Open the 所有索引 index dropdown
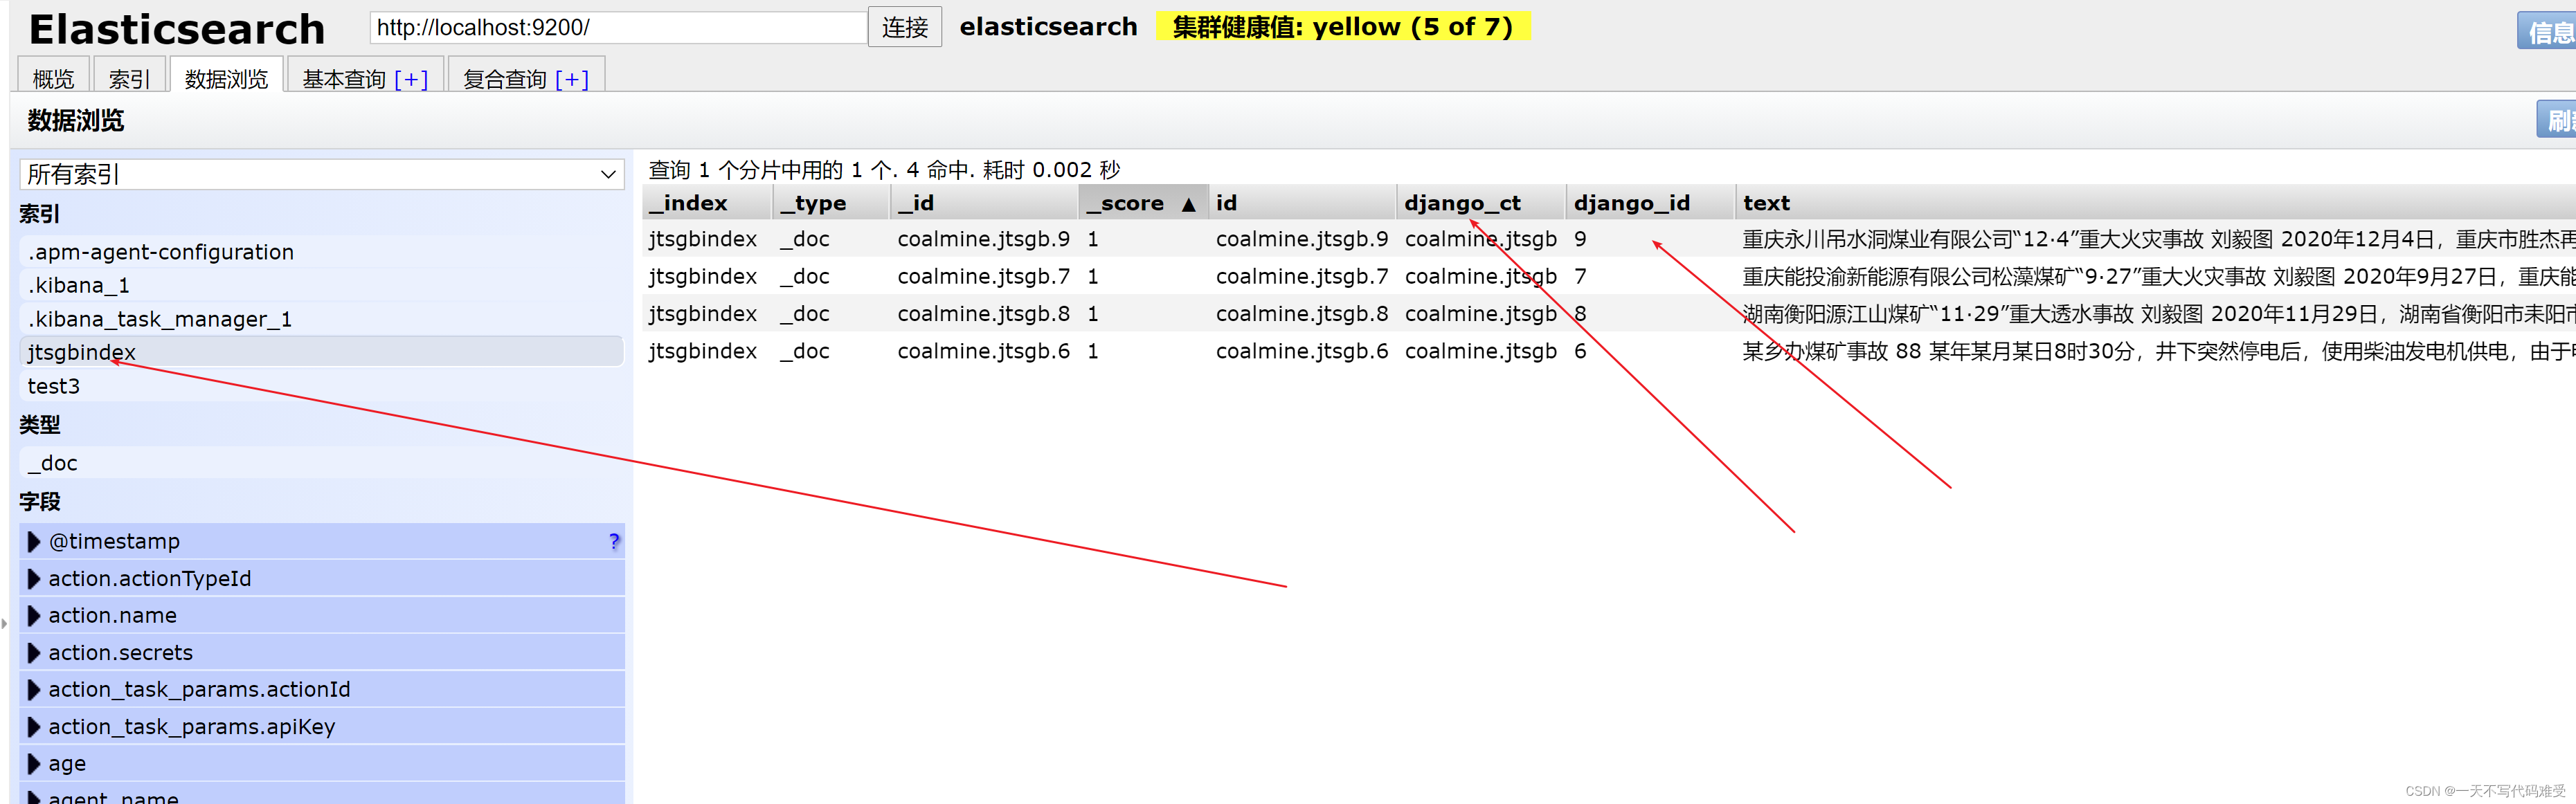The width and height of the screenshot is (2576, 804). point(322,174)
